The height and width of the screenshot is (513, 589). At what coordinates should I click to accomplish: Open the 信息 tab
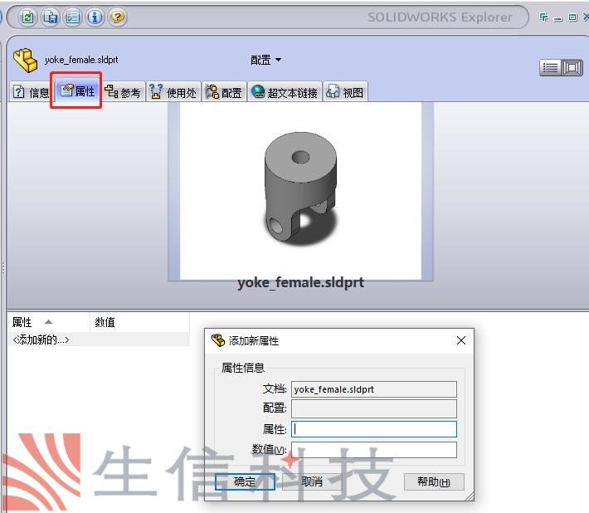tap(31, 92)
